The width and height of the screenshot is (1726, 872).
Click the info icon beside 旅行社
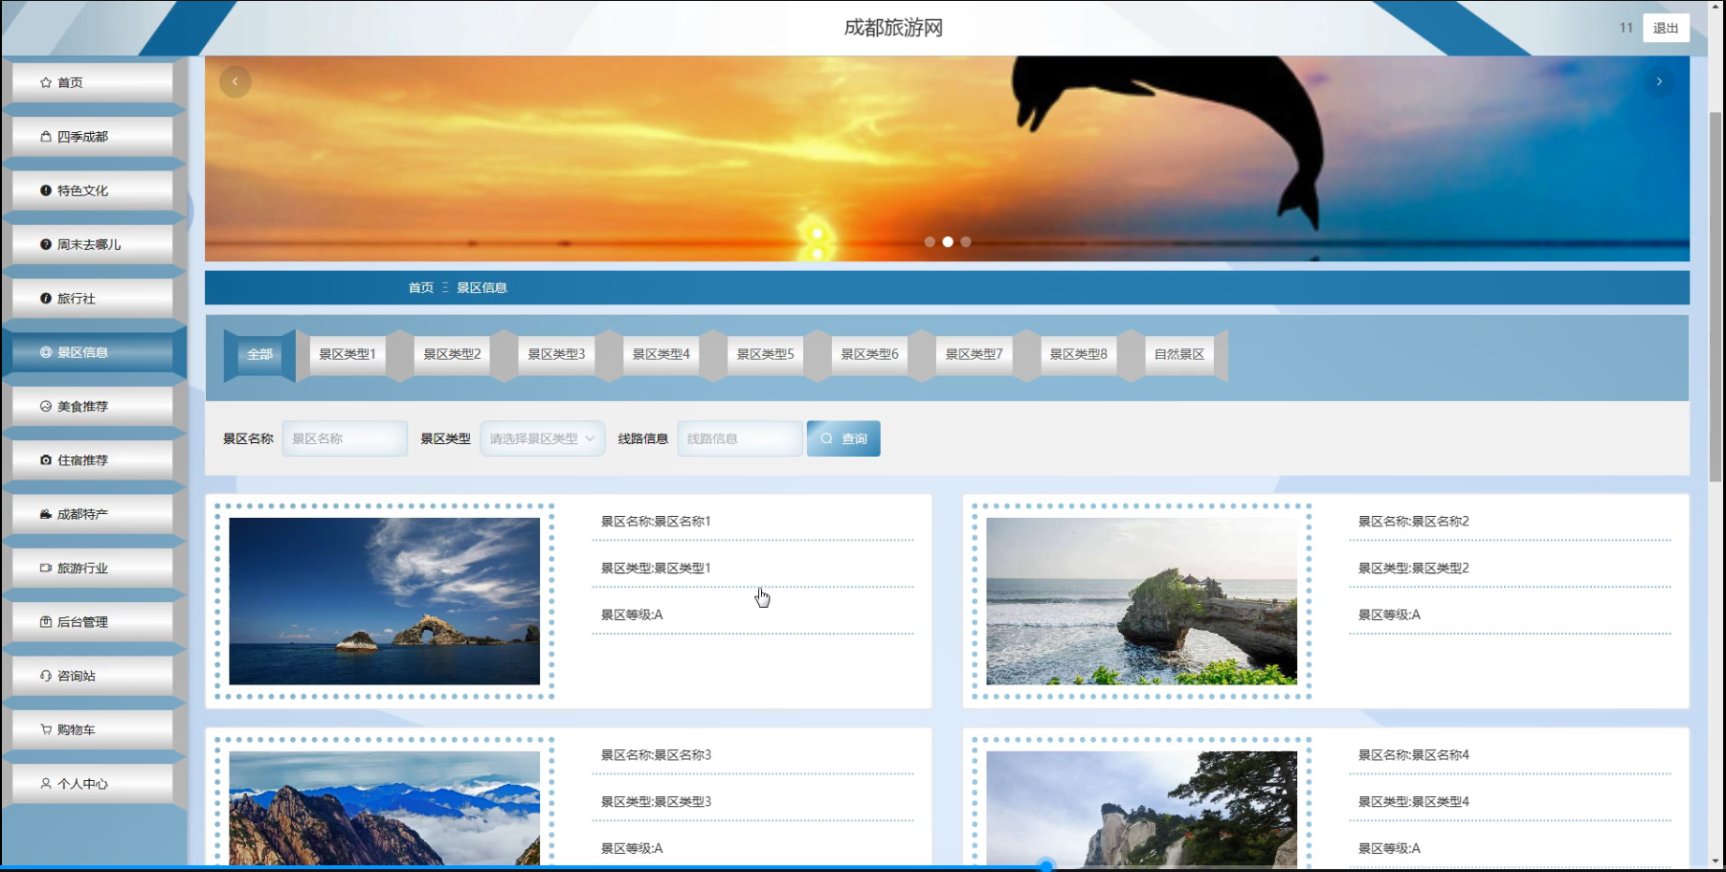coord(45,299)
